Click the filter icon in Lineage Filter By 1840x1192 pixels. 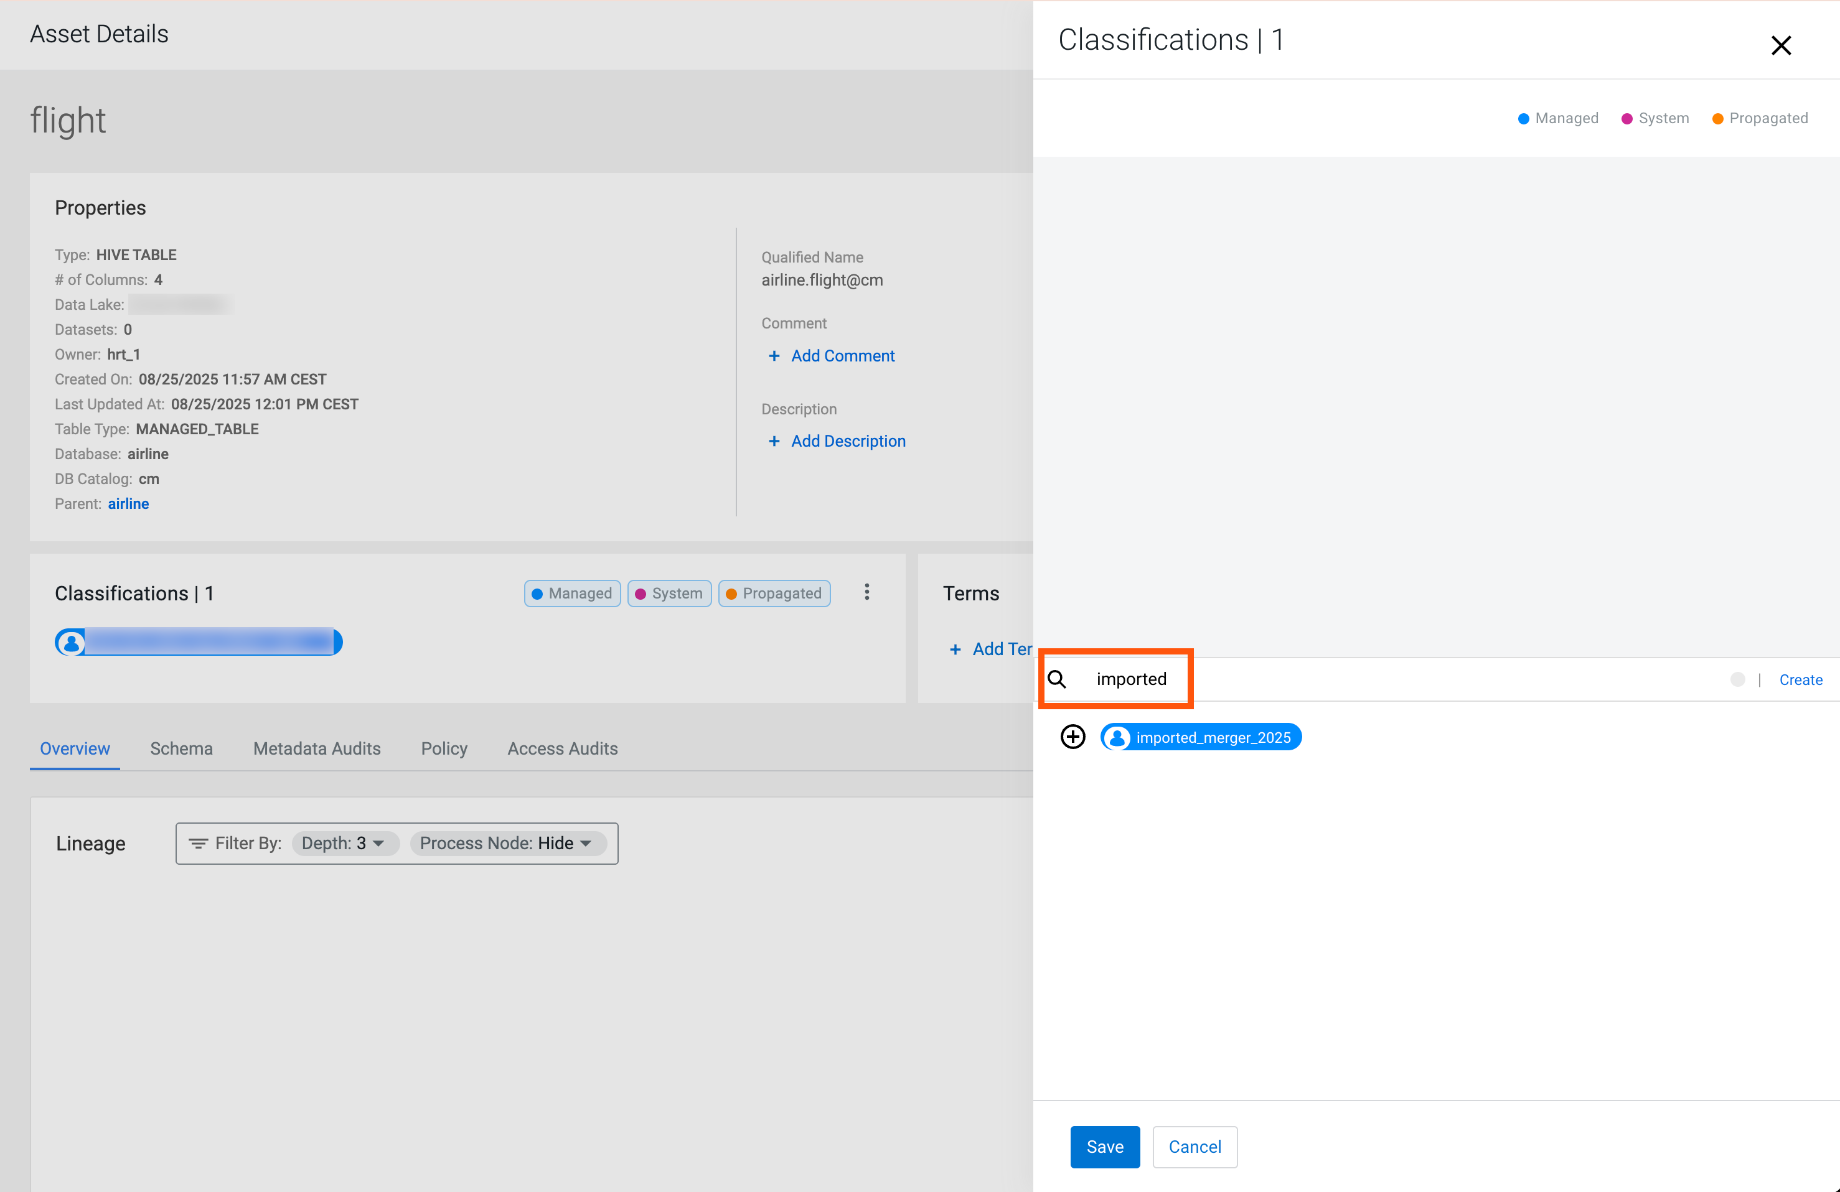point(199,844)
